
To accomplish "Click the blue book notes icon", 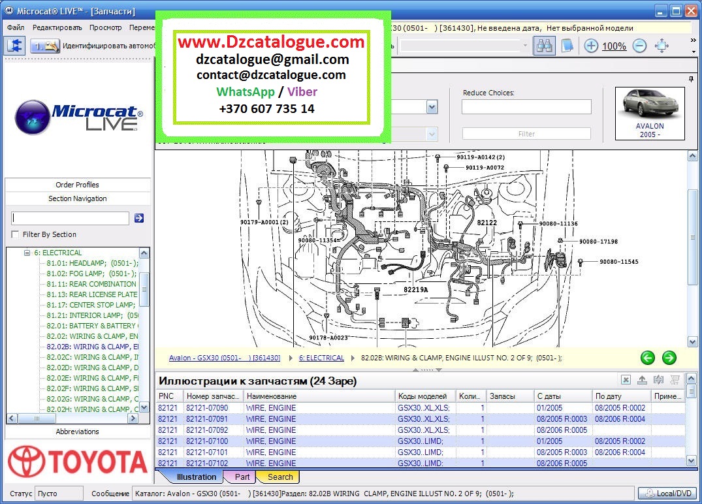I will 567,46.
